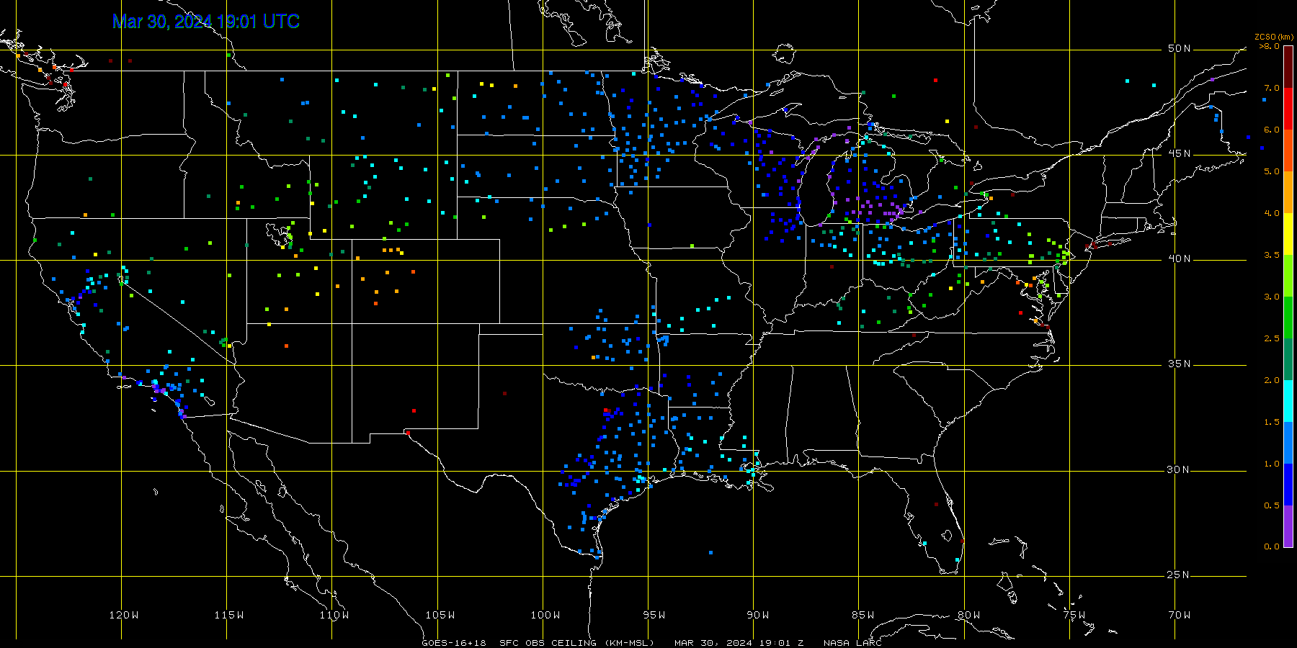1297x648 pixels.
Task: Click the '5.0' legend label
Action: click(1272, 171)
